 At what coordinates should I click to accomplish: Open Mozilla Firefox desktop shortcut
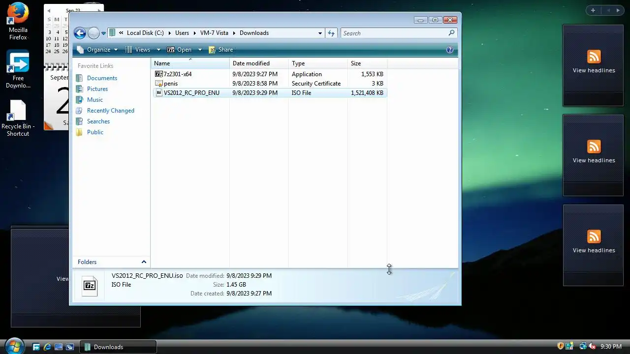coord(18,22)
